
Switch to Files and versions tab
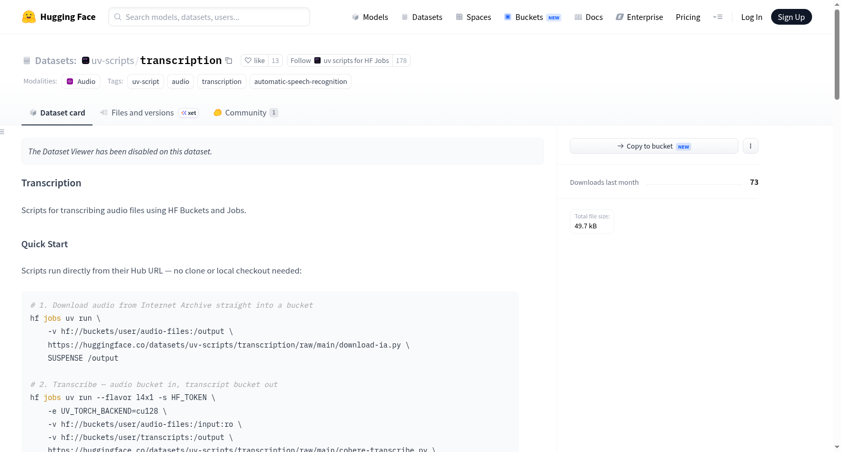pos(149,113)
